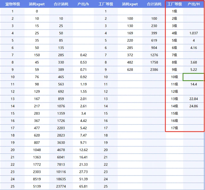Select the factory output value 24.86
The height and width of the screenshot is (190, 205).
coord(194,106)
